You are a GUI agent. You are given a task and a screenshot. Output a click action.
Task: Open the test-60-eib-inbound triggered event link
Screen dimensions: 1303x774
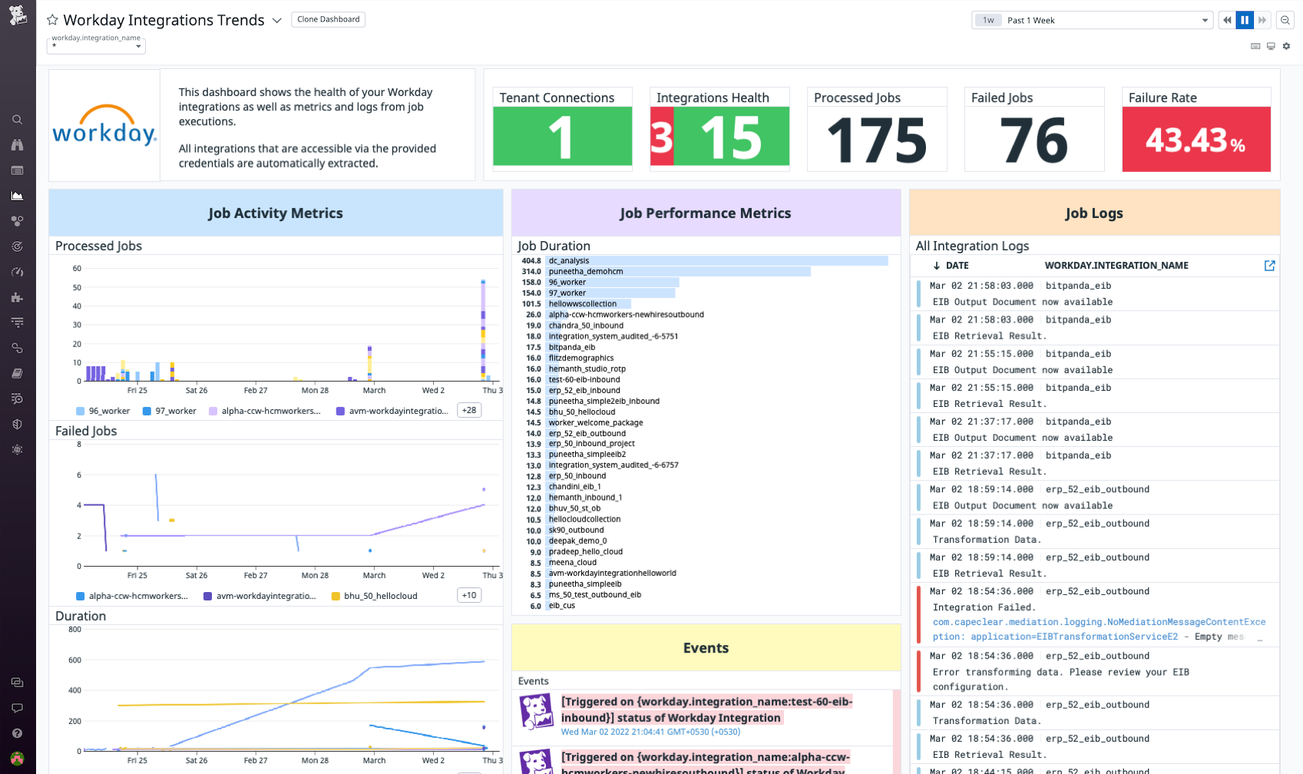coord(706,709)
